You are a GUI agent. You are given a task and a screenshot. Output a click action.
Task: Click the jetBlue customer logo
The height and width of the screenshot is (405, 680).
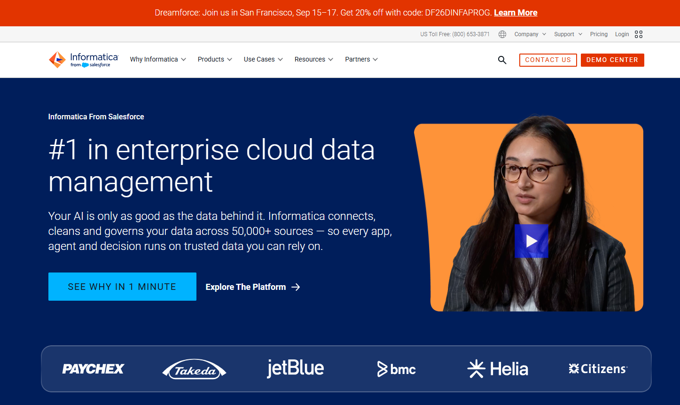coord(296,369)
